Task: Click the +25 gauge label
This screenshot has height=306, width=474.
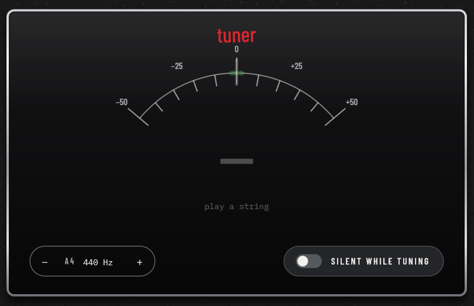Action: 296,66
